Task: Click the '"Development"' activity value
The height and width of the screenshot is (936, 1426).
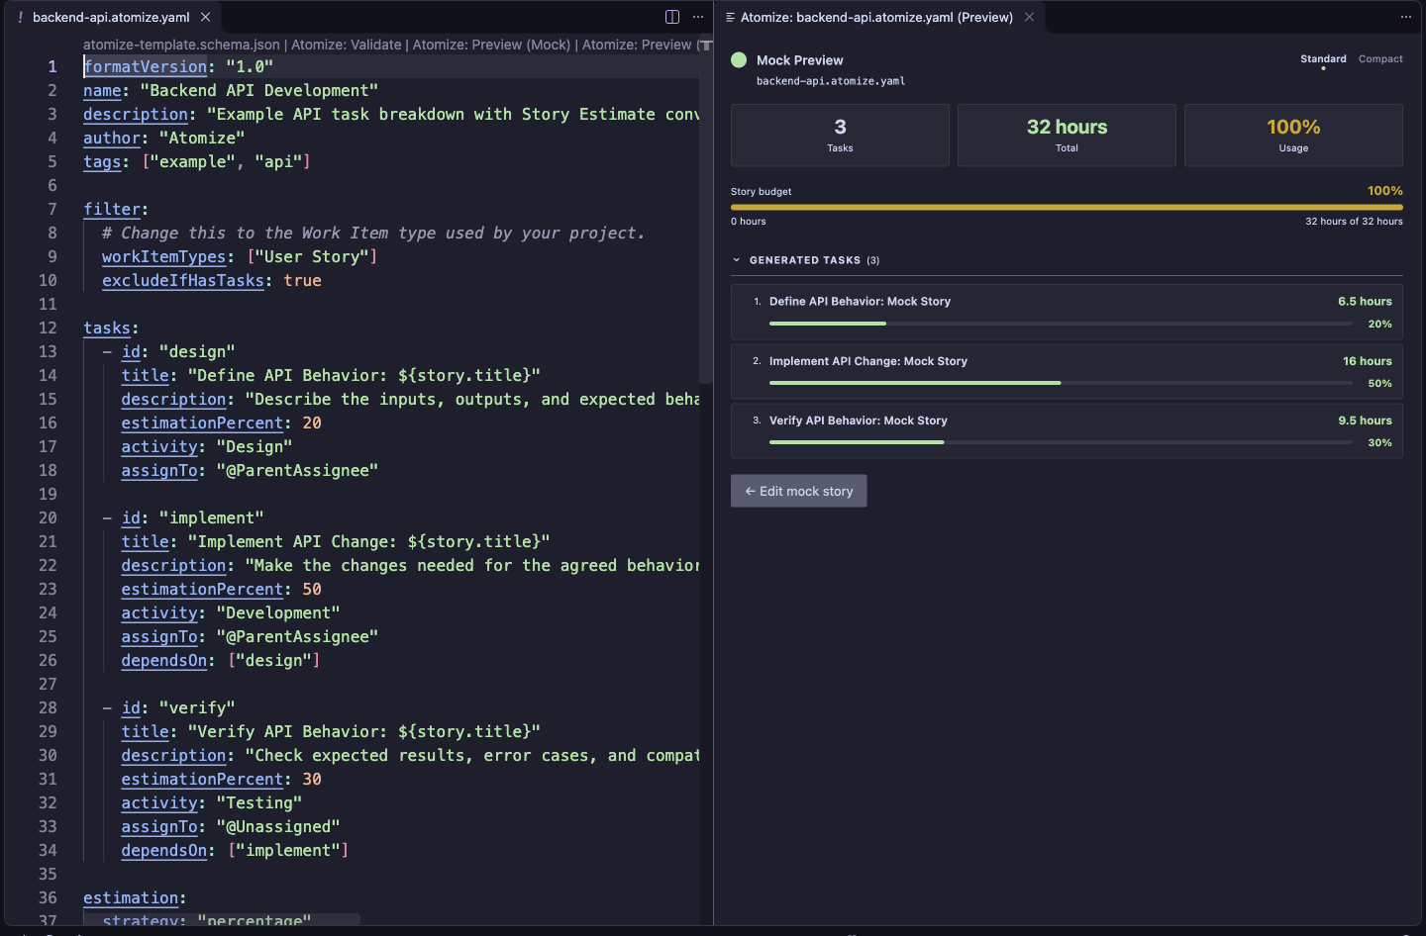Action: click(278, 612)
